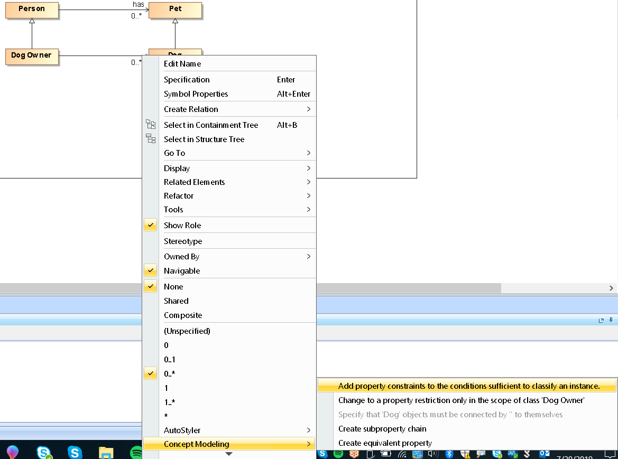This screenshot has width=618, height=459.
Task: Click the Outlook system tray icon
Action: 544,454
